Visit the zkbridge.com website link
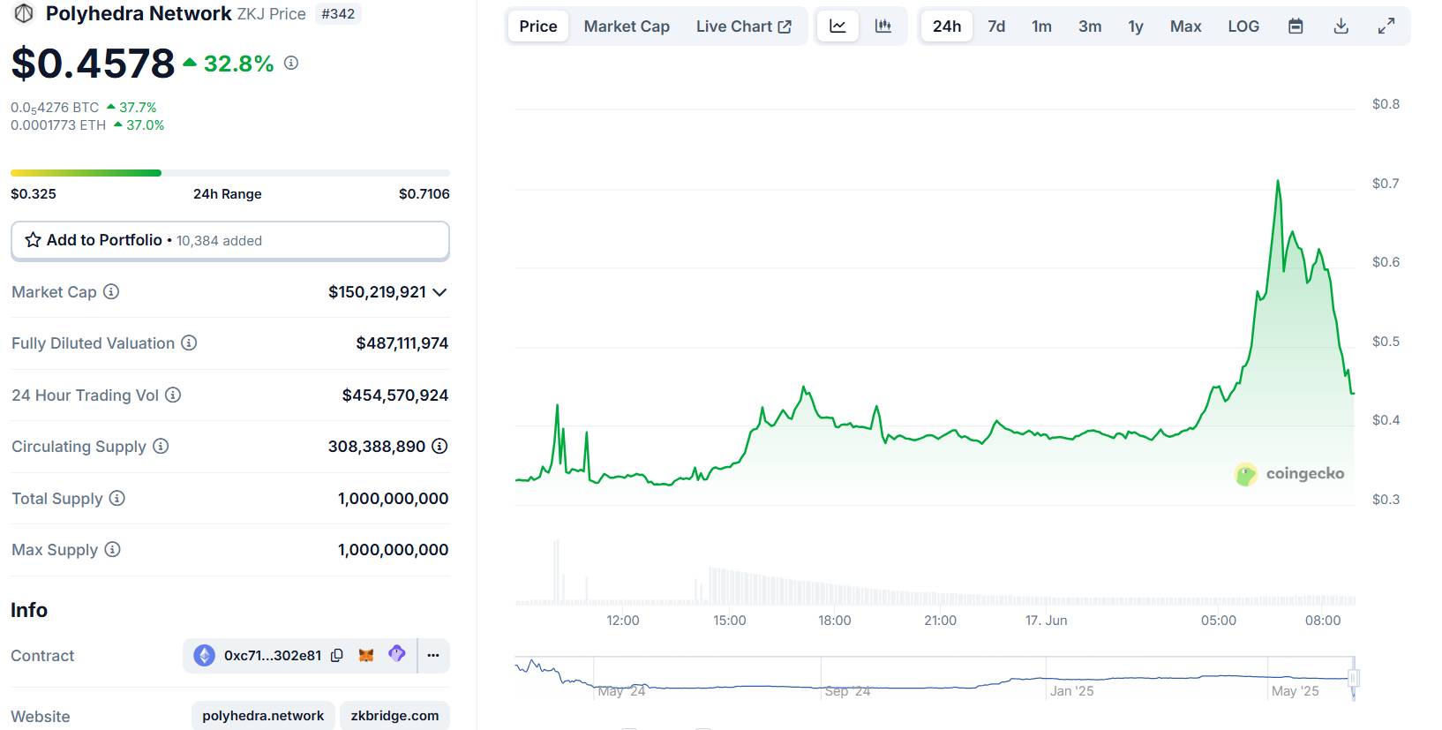The image size is (1442, 730). coord(394,716)
